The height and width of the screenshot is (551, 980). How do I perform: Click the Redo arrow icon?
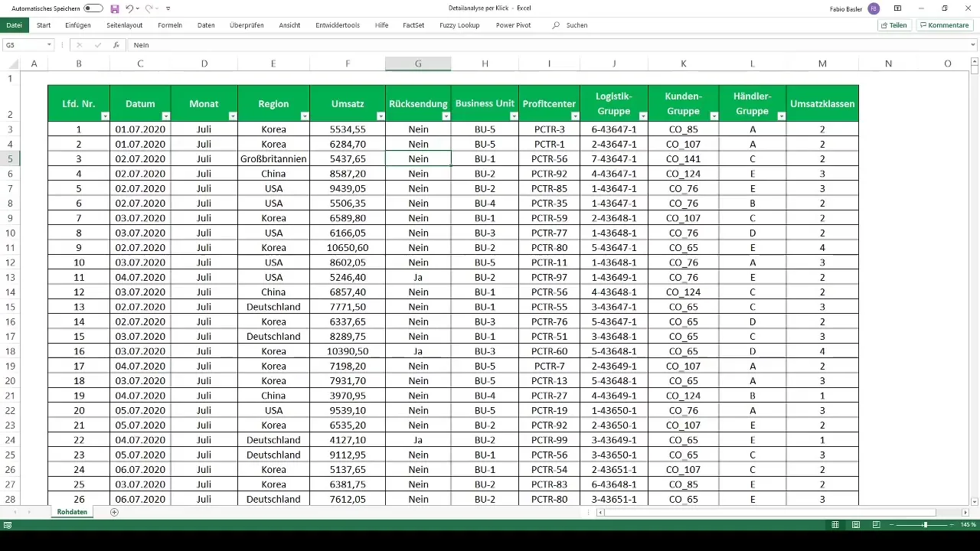point(149,8)
